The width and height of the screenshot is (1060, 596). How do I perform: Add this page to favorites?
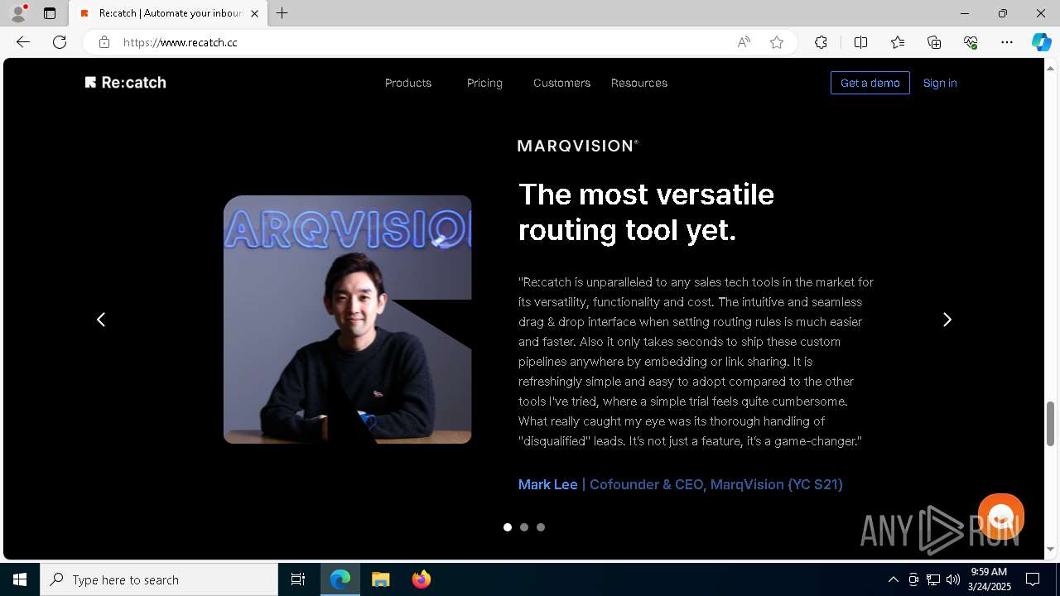point(777,42)
